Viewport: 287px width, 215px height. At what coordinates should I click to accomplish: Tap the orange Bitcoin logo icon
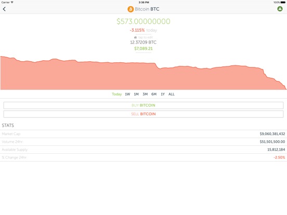click(131, 9)
